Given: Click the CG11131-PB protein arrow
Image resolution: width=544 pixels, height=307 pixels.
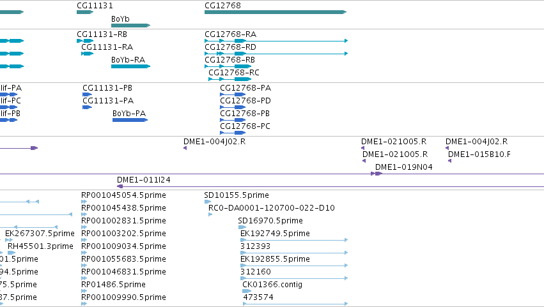Looking at the screenshot, I should (87, 94).
